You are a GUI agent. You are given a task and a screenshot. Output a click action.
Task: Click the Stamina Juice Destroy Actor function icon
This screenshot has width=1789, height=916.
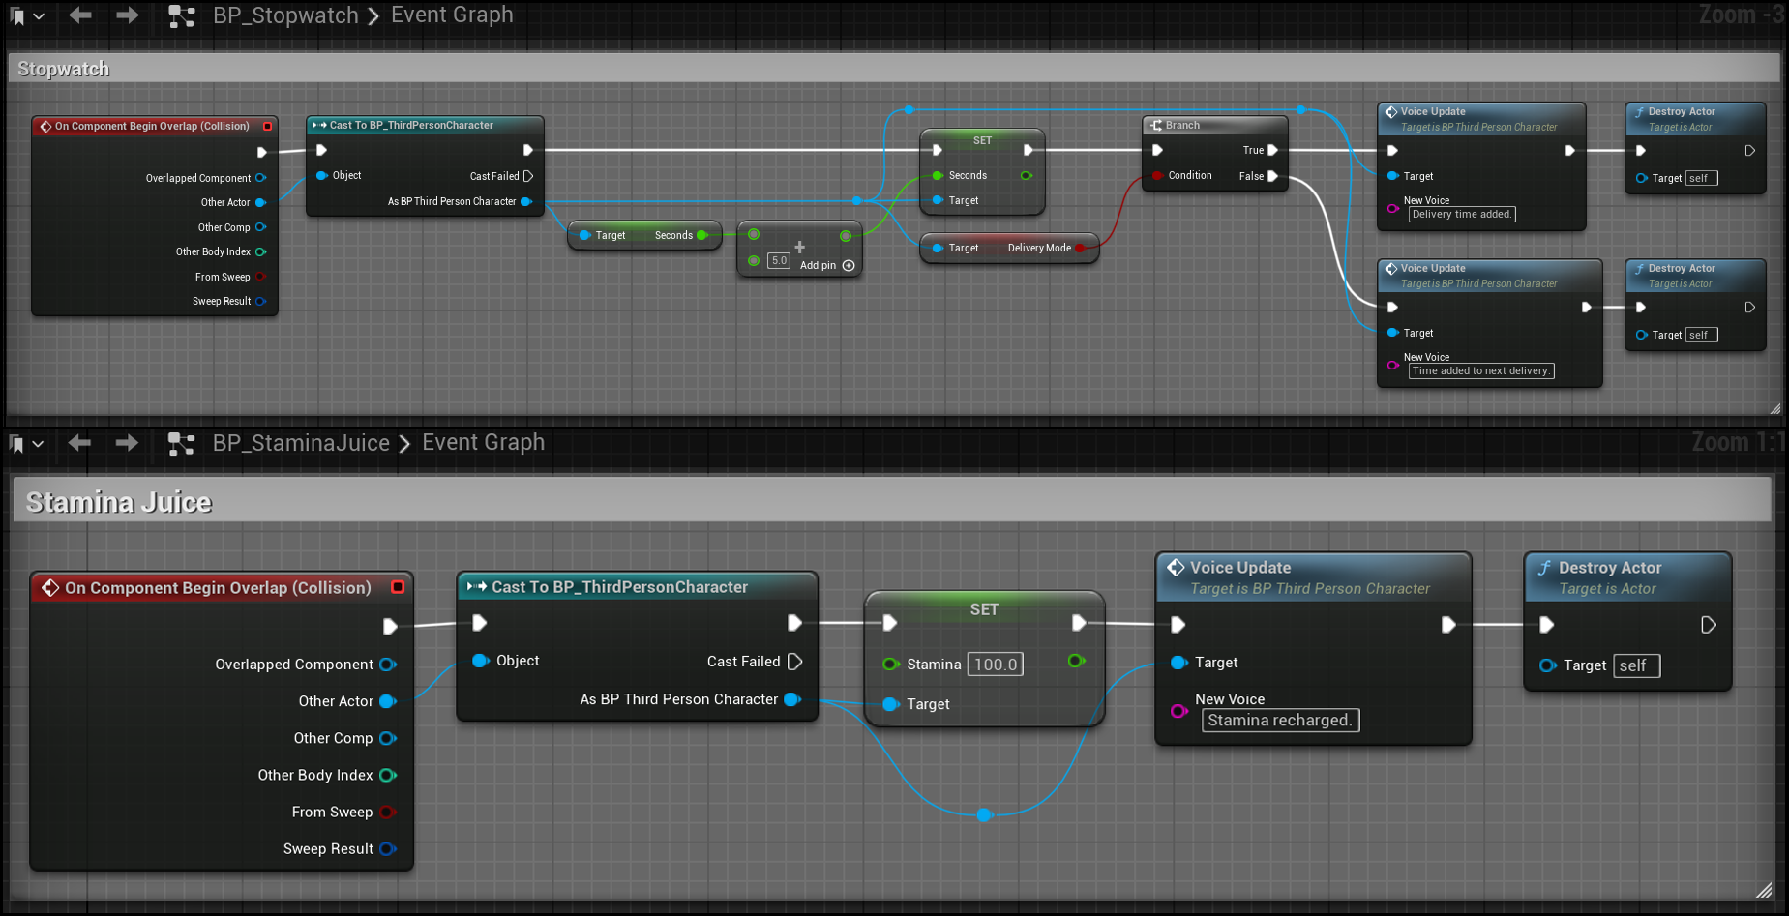pos(1545,568)
